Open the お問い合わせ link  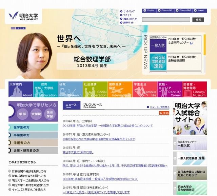pyautogui.click(x=130, y=19)
